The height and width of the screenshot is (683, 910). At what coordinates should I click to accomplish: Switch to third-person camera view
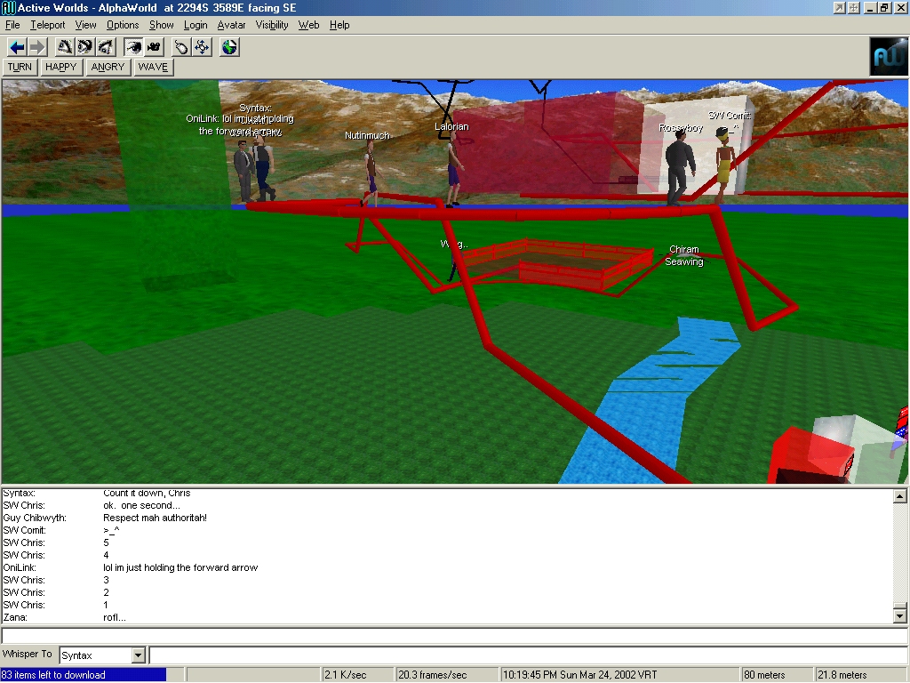click(154, 47)
